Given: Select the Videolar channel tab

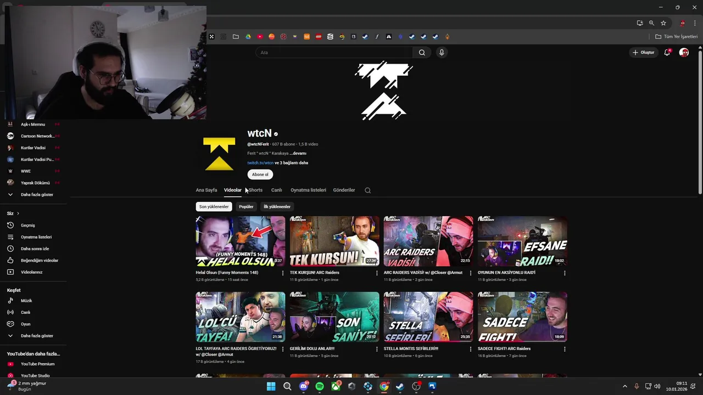Looking at the screenshot, I should pos(232,190).
